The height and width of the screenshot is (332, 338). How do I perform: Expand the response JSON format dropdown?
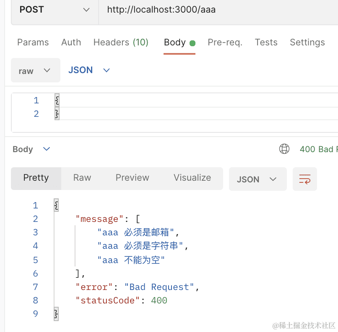(x=257, y=179)
